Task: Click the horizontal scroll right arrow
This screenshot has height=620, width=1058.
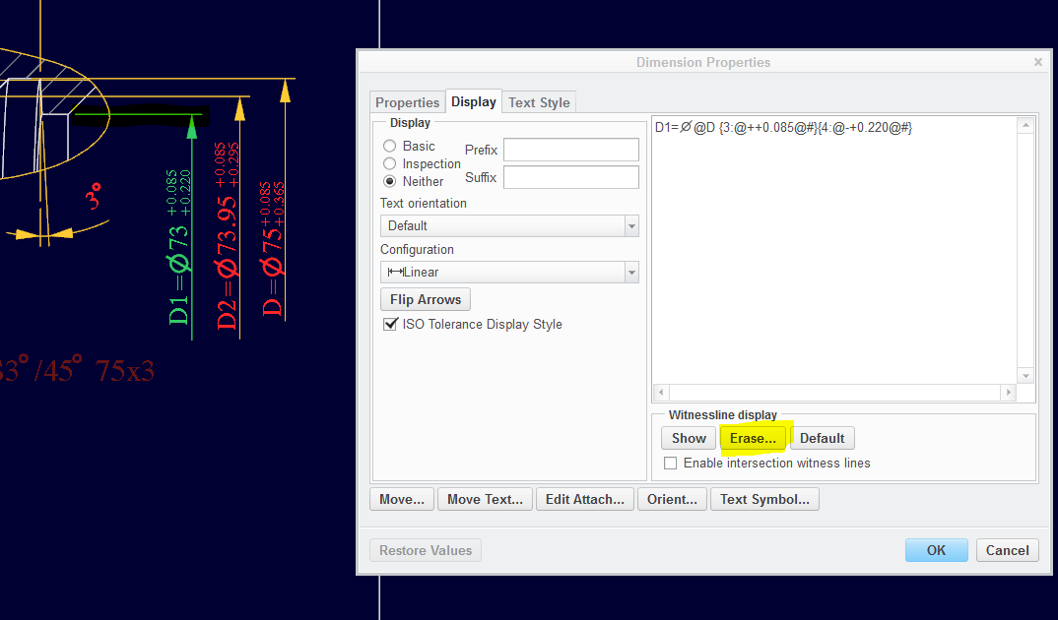Action: pyautogui.click(x=1009, y=393)
